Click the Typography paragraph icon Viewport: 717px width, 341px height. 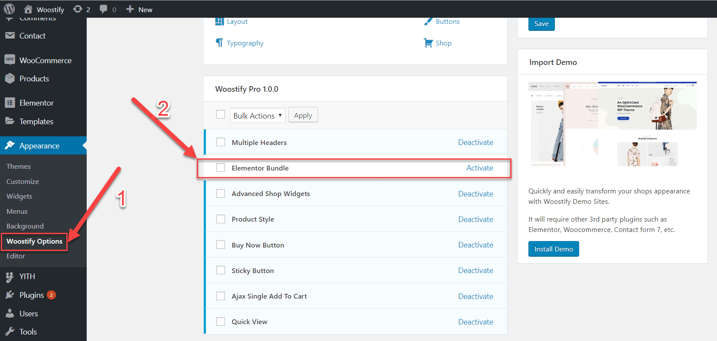pyautogui.click(x=219, y=43)
